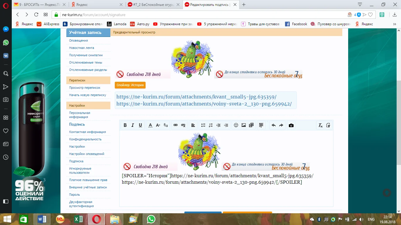Go back to the previous page
Image resolution: width=401 pixels, height=225 pixels.
tap(18, 15)
